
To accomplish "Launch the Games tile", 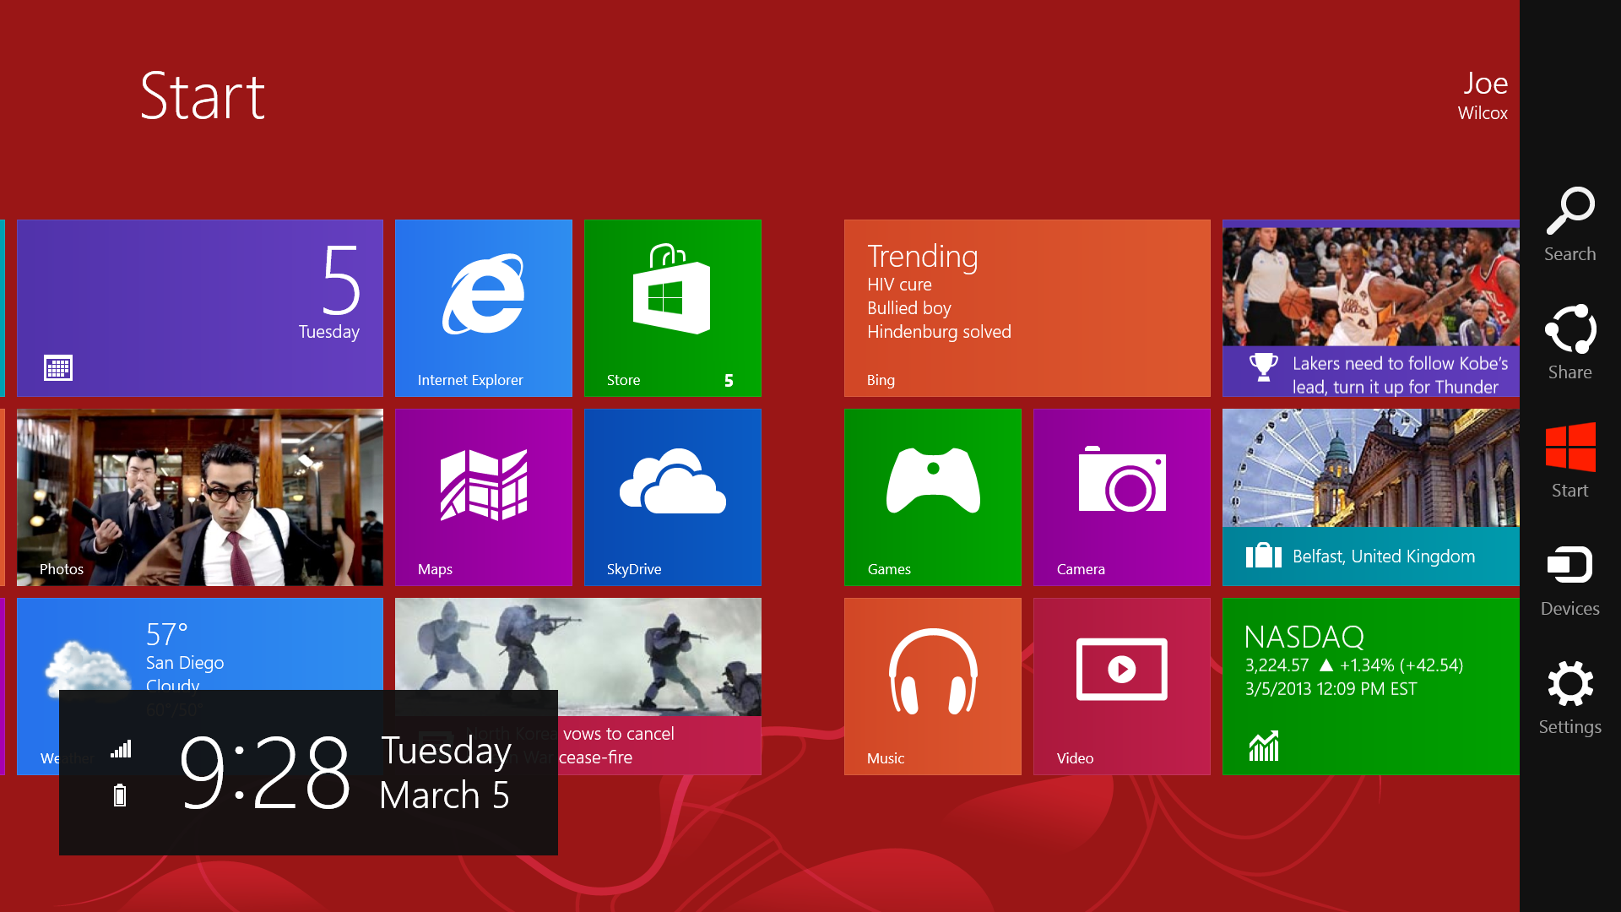I will pos(932,497).
